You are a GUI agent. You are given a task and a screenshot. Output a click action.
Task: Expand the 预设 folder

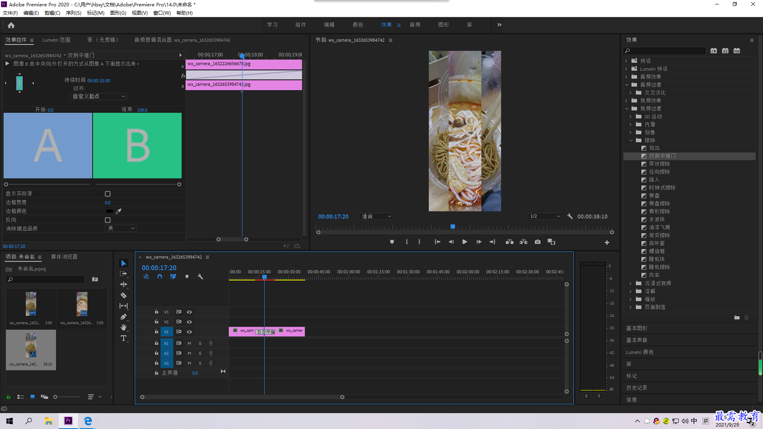(626, 61)
